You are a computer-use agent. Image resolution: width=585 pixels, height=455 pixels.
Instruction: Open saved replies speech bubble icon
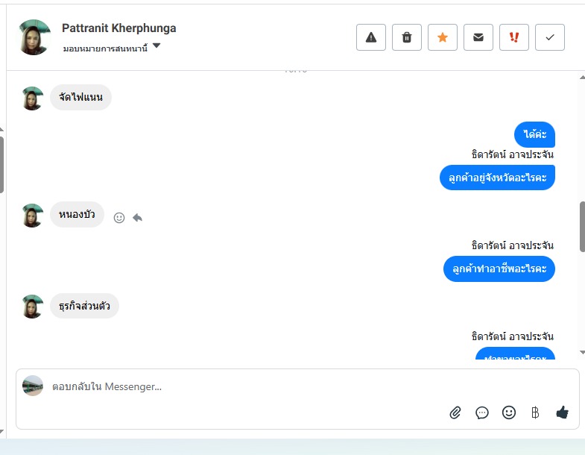[x=482, y=412]
